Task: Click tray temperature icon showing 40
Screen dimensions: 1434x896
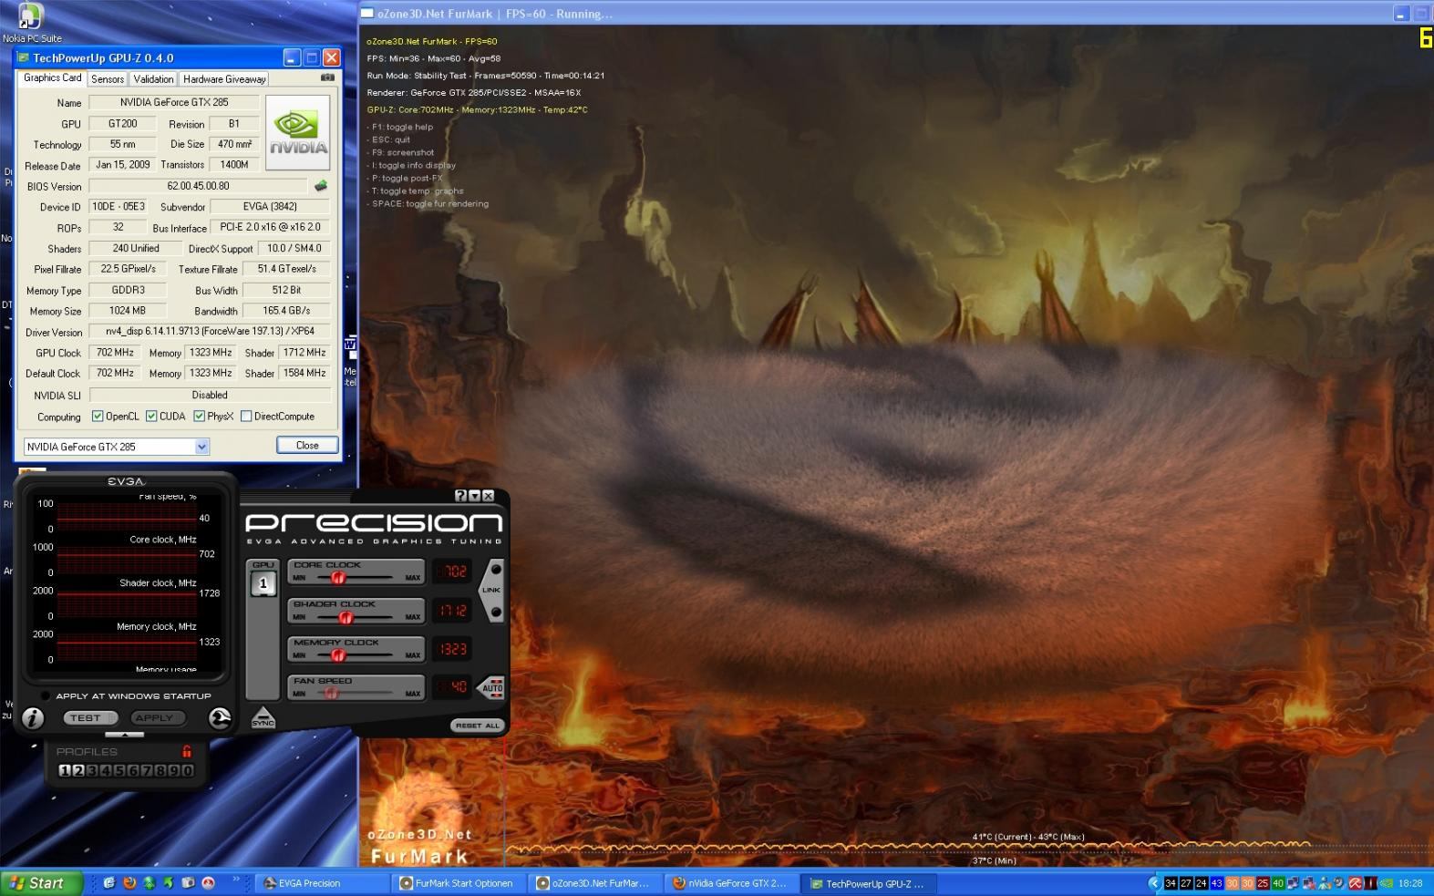Action: coord(1278,883)
